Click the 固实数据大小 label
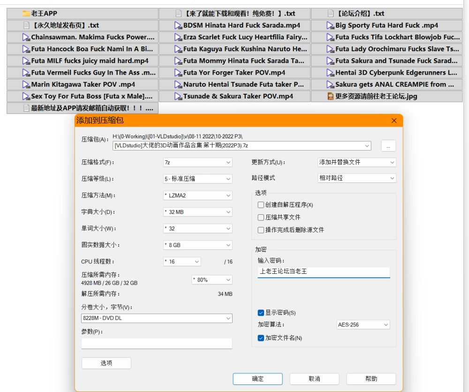This screenshot has width=469, height=392. pyautogui.click(x=100, y=245)
